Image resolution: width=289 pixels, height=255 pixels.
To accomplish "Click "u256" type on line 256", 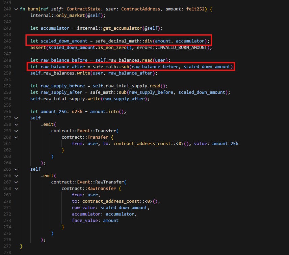I will [x=77, y=112].
